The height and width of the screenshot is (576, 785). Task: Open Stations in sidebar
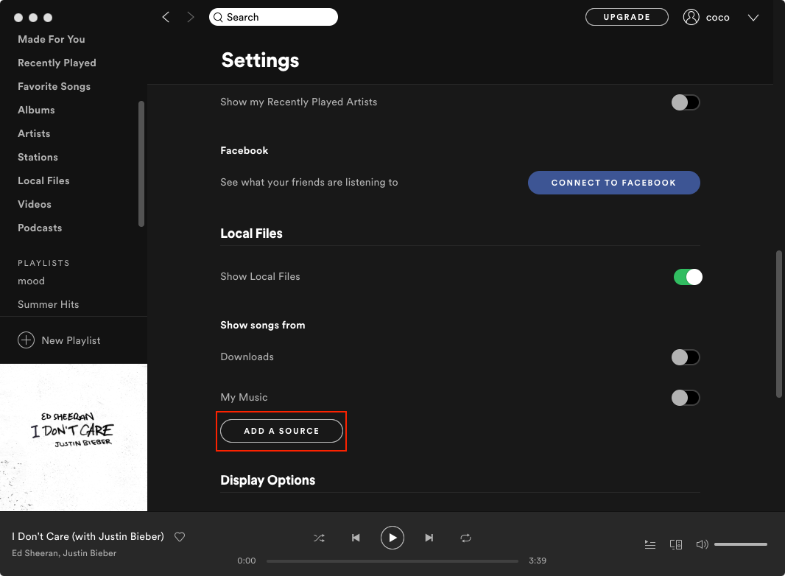38,157
